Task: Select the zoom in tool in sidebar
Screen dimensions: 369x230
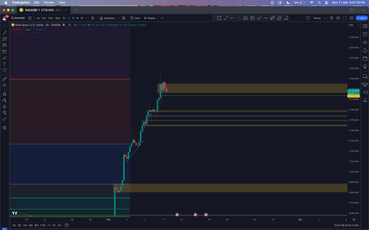Action: 5,85
